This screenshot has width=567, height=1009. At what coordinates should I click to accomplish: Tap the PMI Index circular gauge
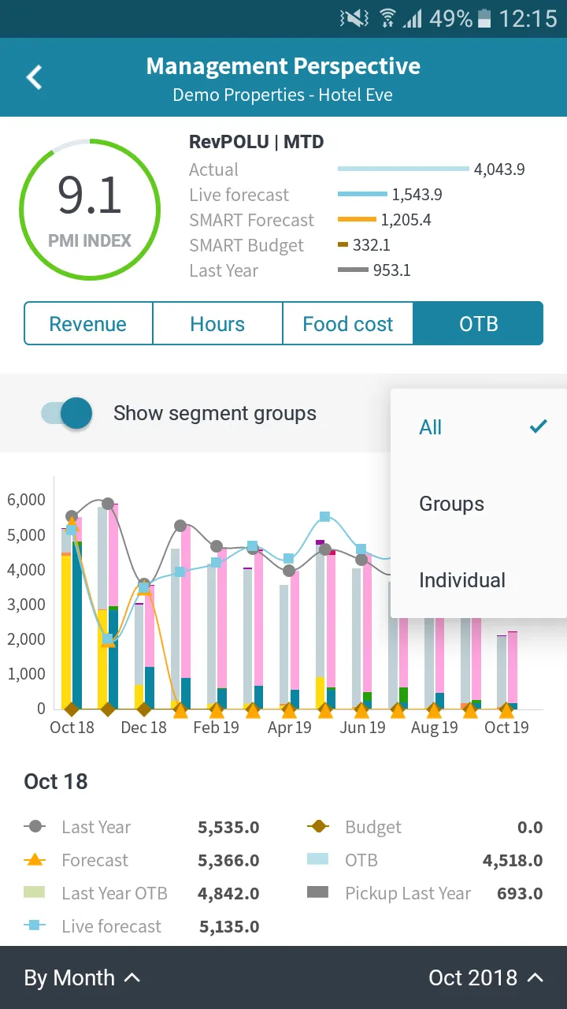[x=90, y=210]
